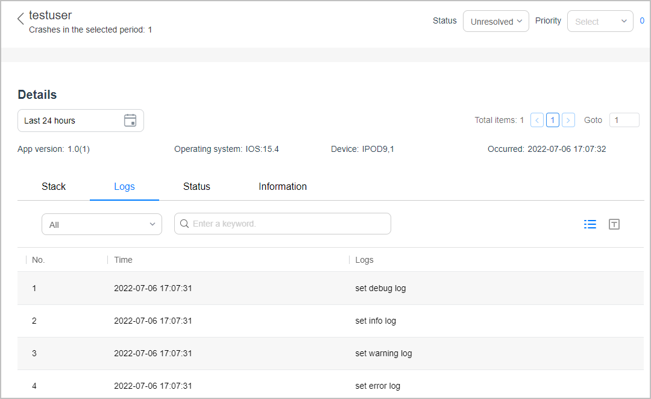Viewport: 651px width, 399px height.
Task: Open the Priority select dropdown
Action: tap(600, 21)
